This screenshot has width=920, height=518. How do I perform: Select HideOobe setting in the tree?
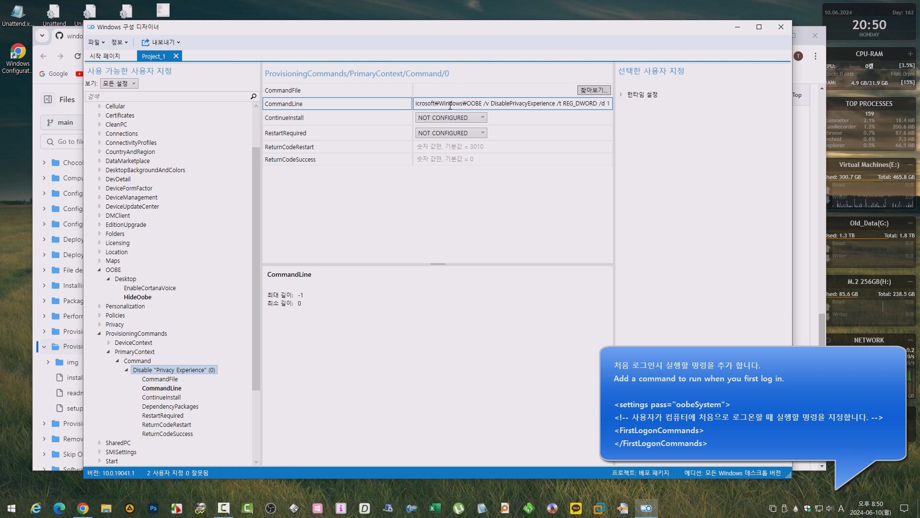coord(138,297)
